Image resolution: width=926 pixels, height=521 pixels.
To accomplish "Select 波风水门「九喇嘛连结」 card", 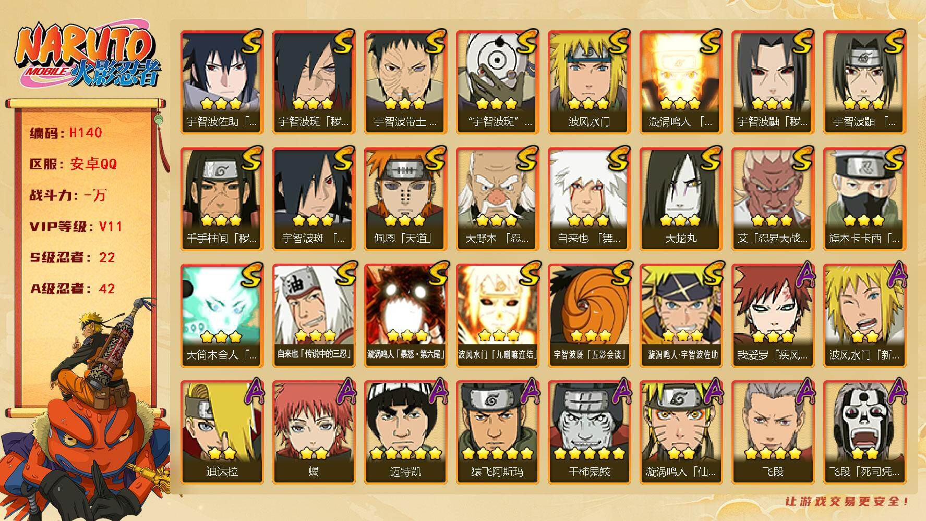I will pyautogui.click(x=497, y=315).
